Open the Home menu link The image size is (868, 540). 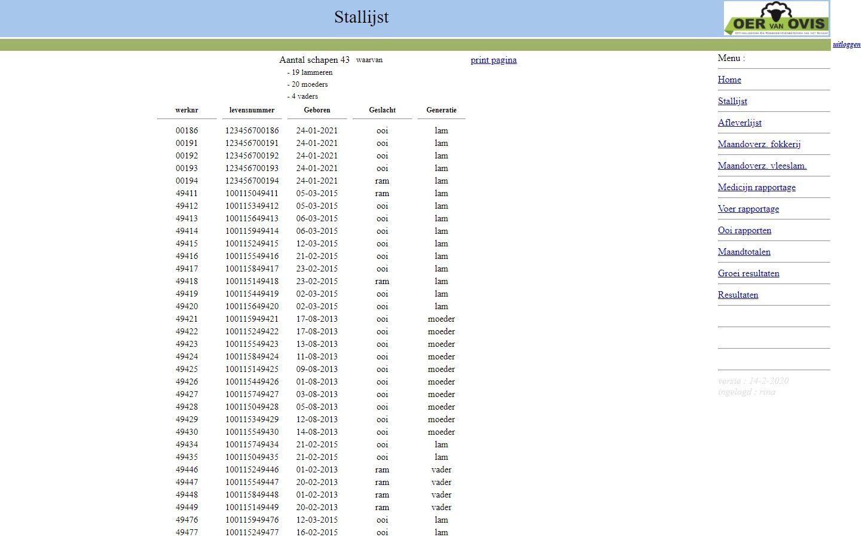click(x=729, y=80)
